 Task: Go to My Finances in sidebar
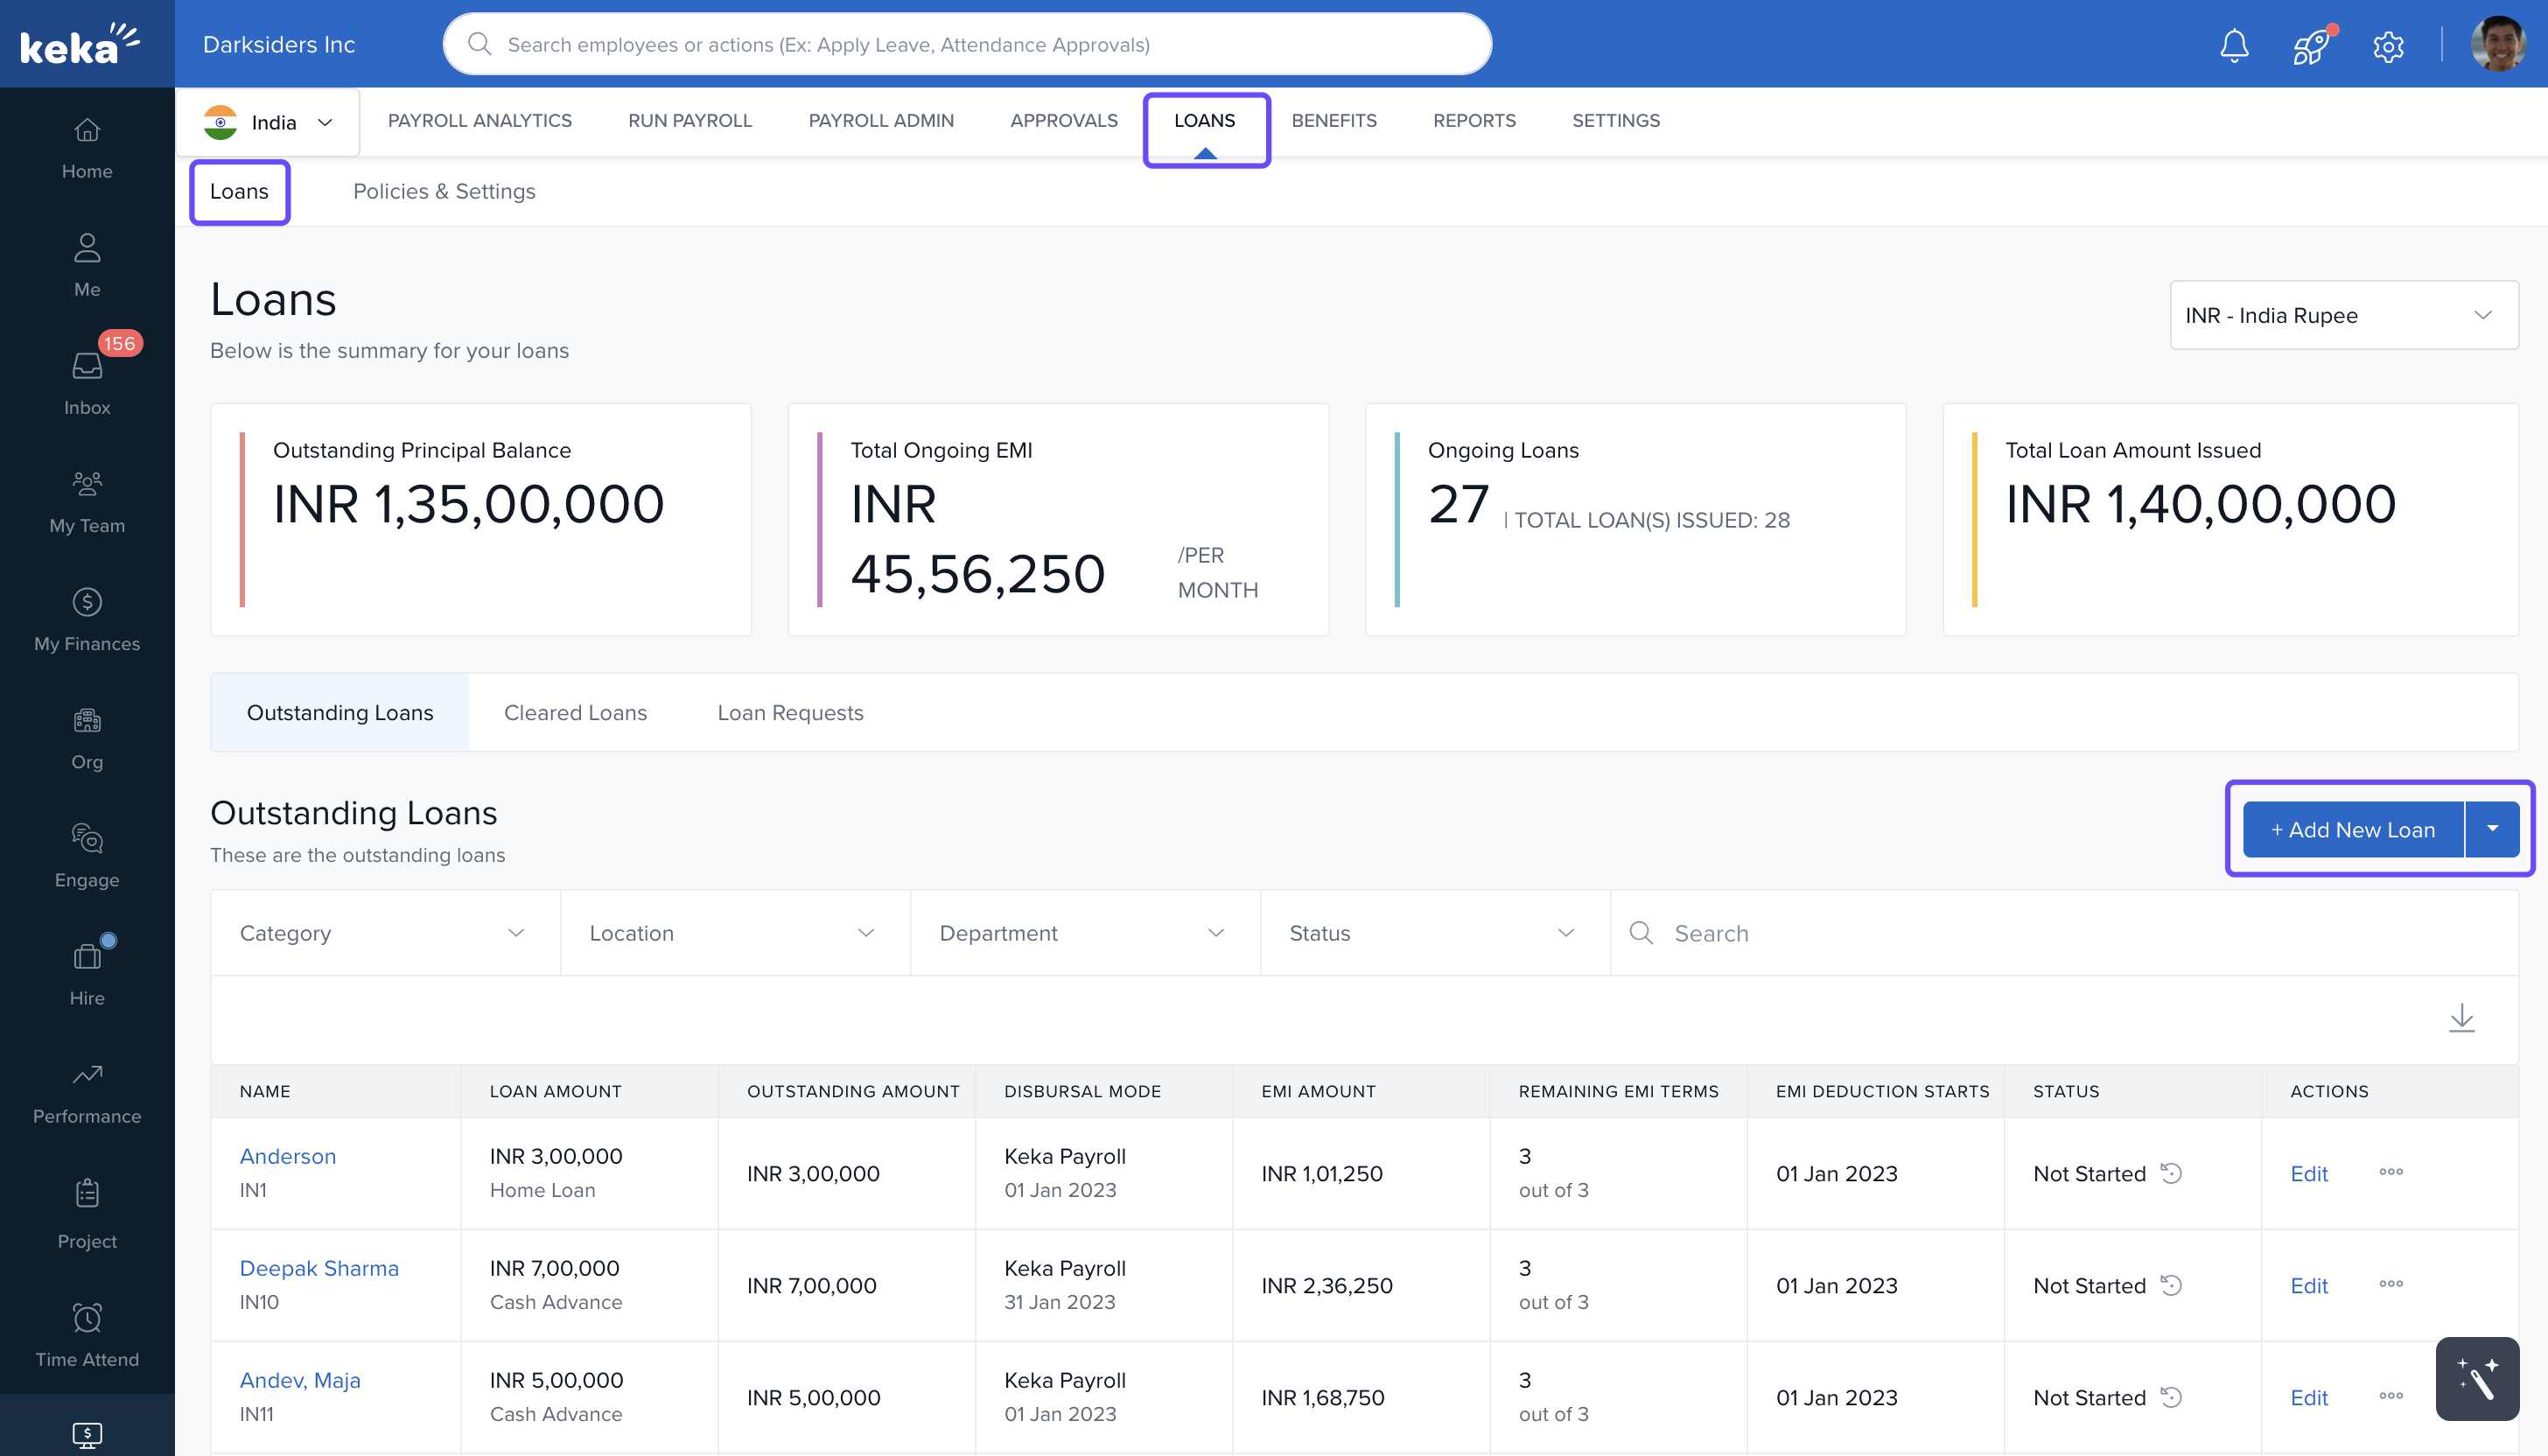(x=87, y=619)
